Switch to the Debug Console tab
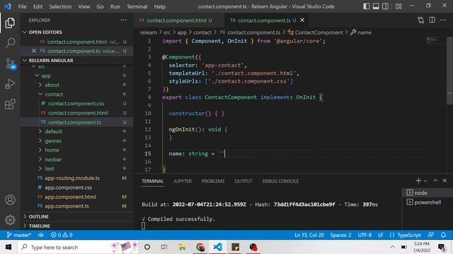The width and height of the screenshot is (453, 254). pyautogui.click(x=280, y=181)
